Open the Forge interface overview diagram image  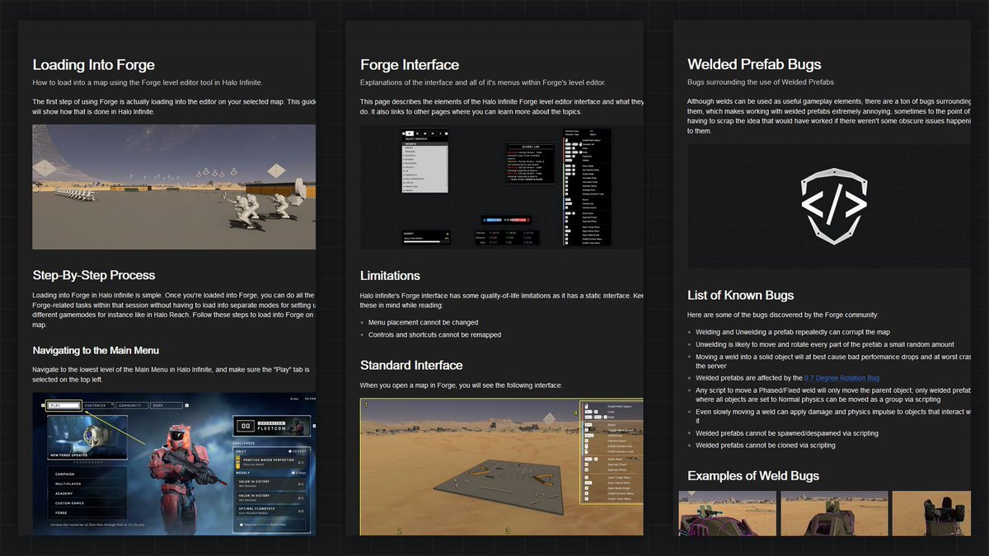coord(501,186)
